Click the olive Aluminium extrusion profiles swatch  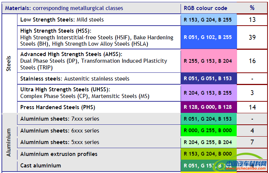[x=208, y=154]
